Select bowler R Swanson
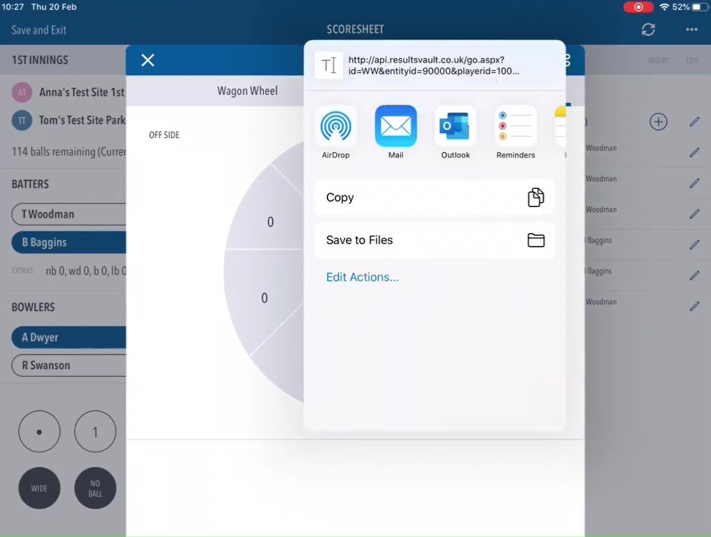Image resolution: width=711 pixels, height=537 pixels. pyautogui.click(x=69, y=365)
